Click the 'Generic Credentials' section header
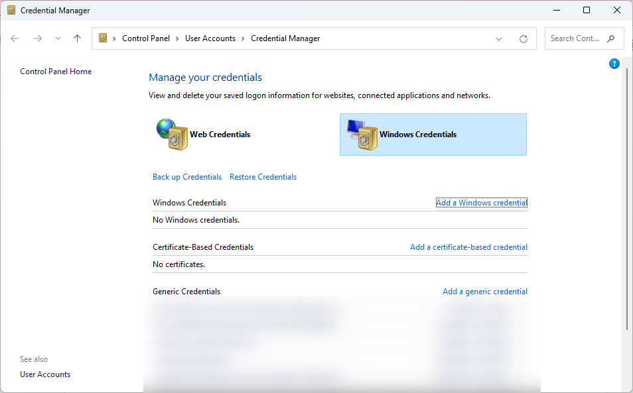The image size is (633, 393). coord(186,292)
